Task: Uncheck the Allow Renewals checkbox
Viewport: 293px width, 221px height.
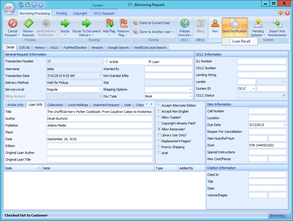Action: (159, 129)
